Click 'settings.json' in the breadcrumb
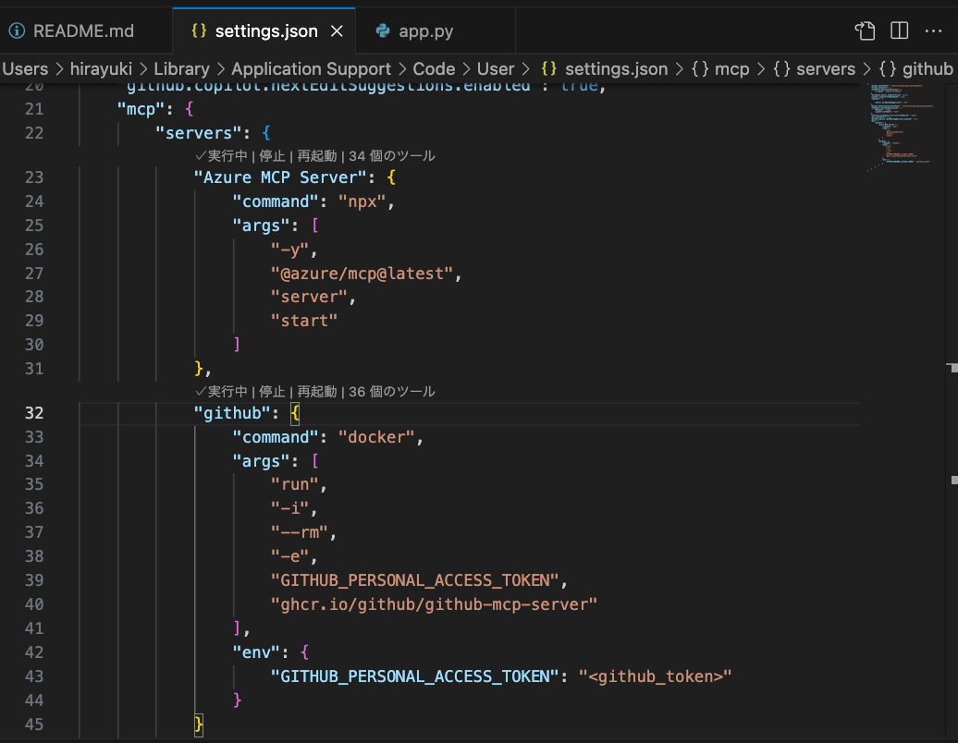Viewport: 958px width, 743px height. 616,69
